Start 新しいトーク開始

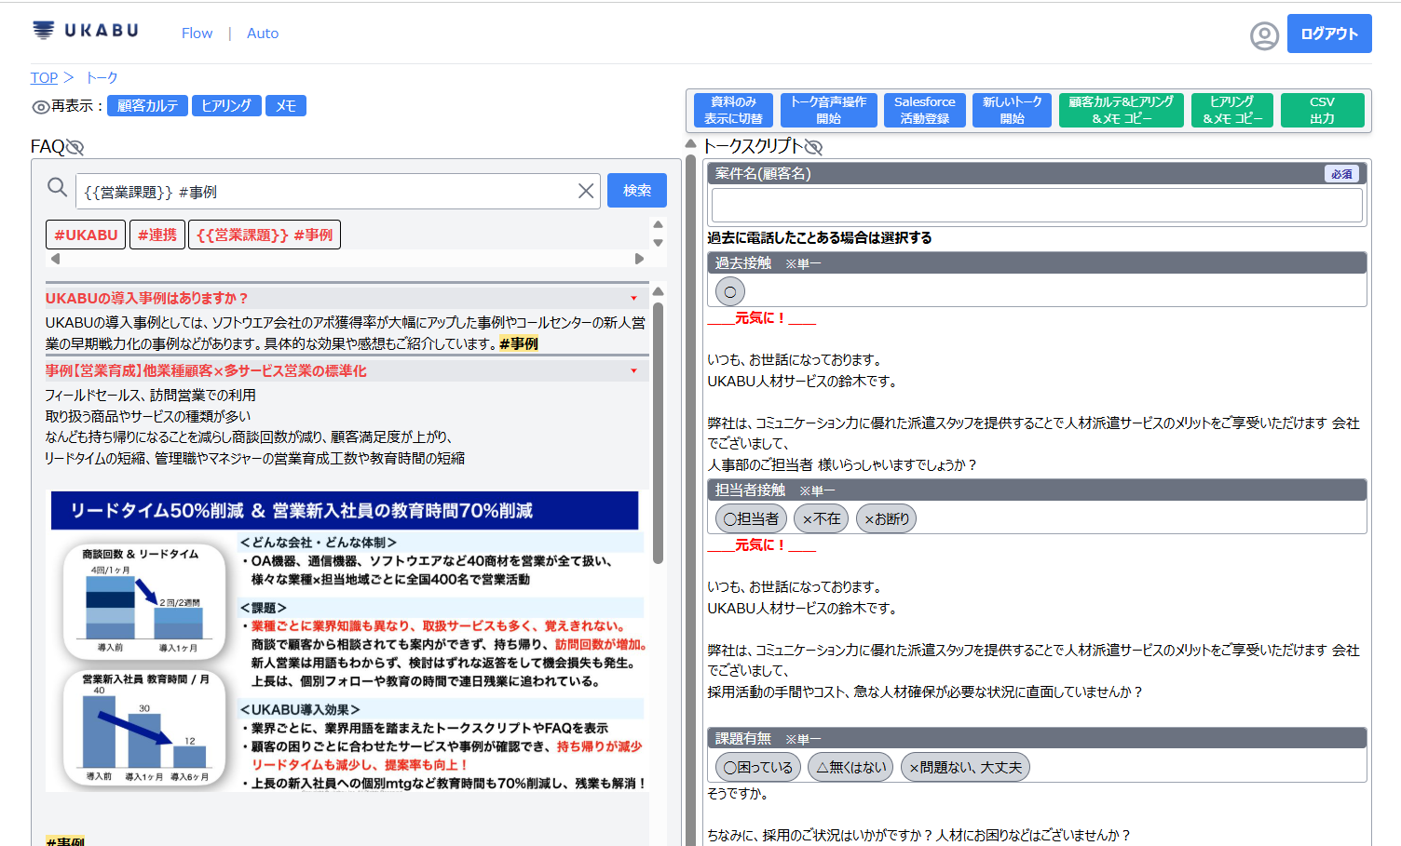coord(1012,110)
